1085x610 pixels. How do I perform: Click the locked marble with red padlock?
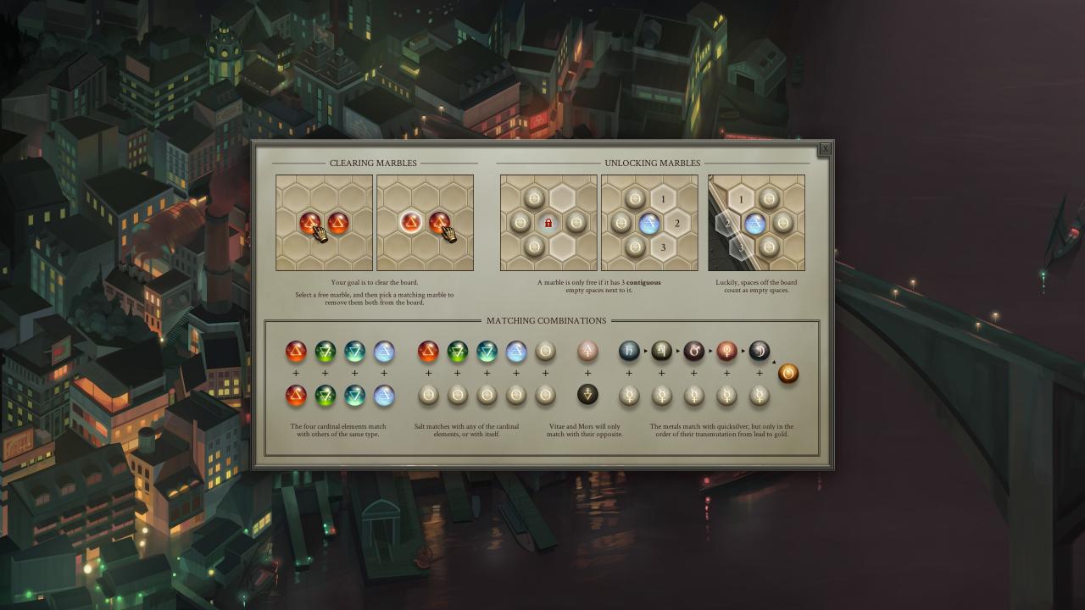click(x=548, y=223)
